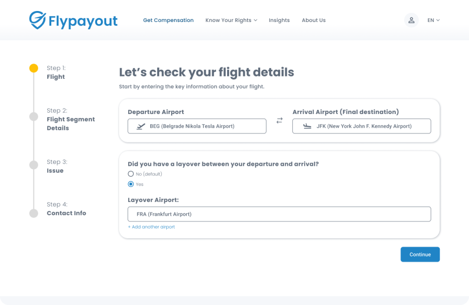Click "+ Add another airport" link
The image size is (469, 305).
point(152,227)
